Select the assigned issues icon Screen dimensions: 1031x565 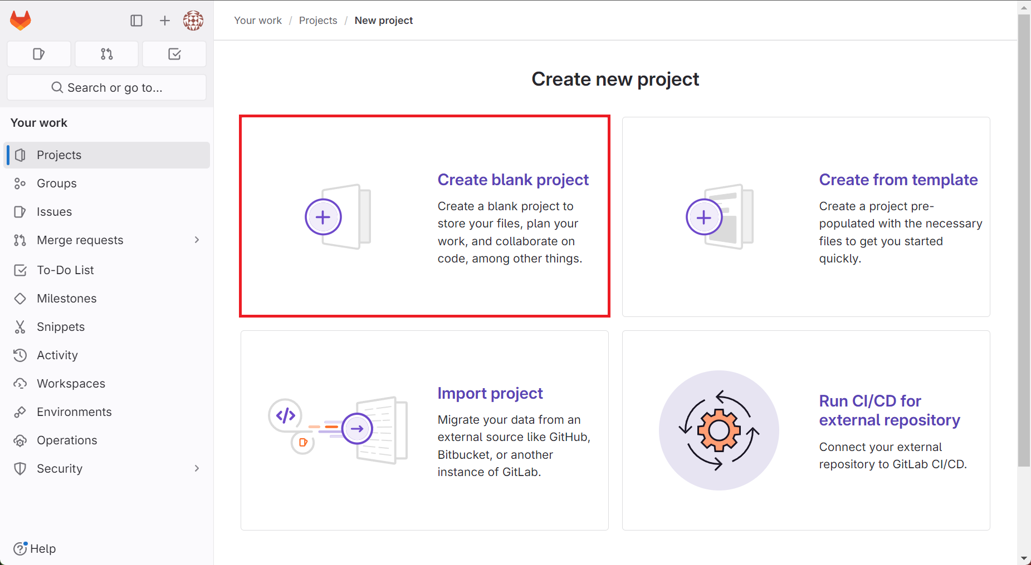(x=38, y=54)
